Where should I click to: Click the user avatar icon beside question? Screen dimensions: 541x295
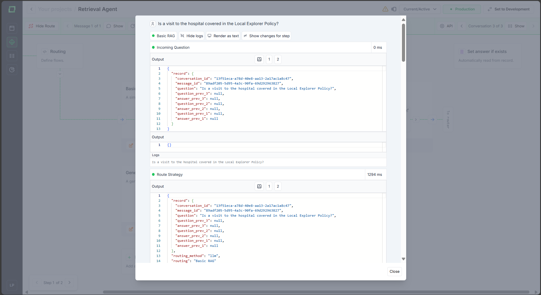coord(153,24)
